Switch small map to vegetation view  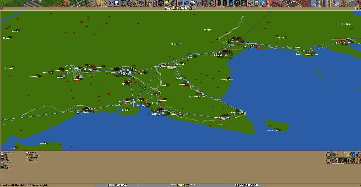(353, 161)
